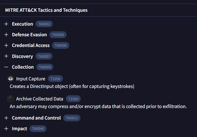Select the TA0007 Discovery badge
This screenshot has width=197, height=137.
44,56
